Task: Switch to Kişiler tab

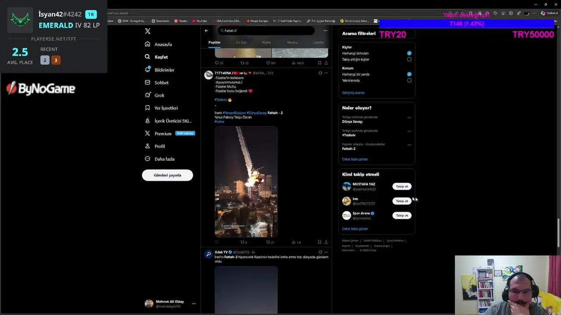Action: click(266, 42)
